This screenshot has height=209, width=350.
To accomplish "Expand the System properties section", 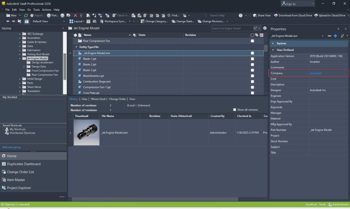I will pyautogui.click(x=272, y=44).
